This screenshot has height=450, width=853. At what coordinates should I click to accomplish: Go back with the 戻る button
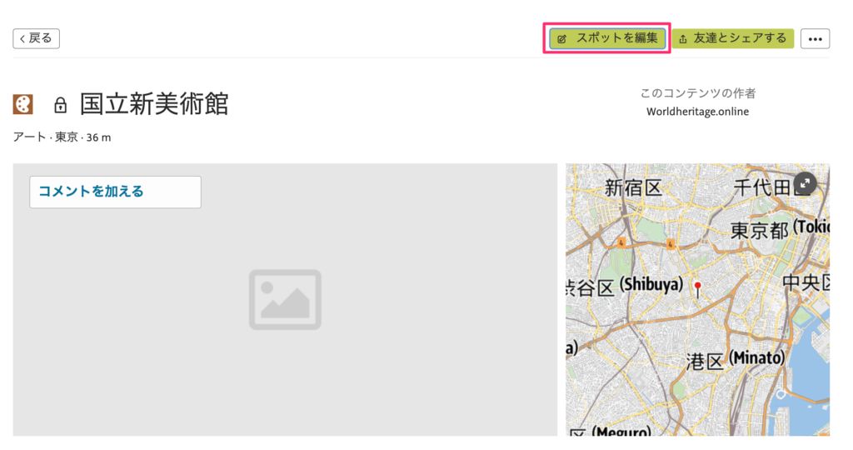pos(37,38)
